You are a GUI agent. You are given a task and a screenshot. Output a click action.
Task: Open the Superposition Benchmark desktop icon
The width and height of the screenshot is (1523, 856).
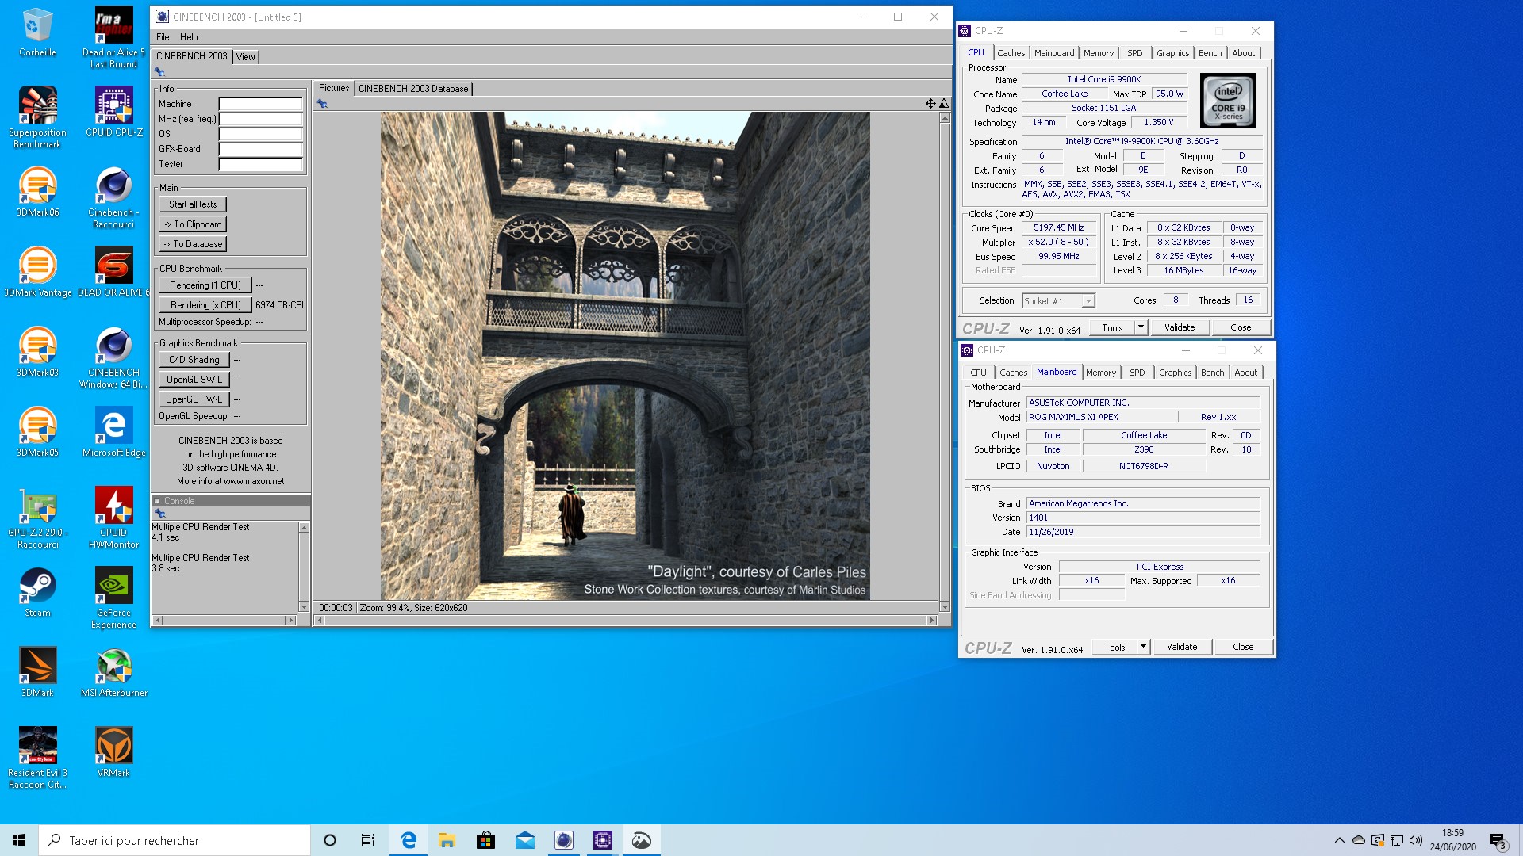click(37, 117)
